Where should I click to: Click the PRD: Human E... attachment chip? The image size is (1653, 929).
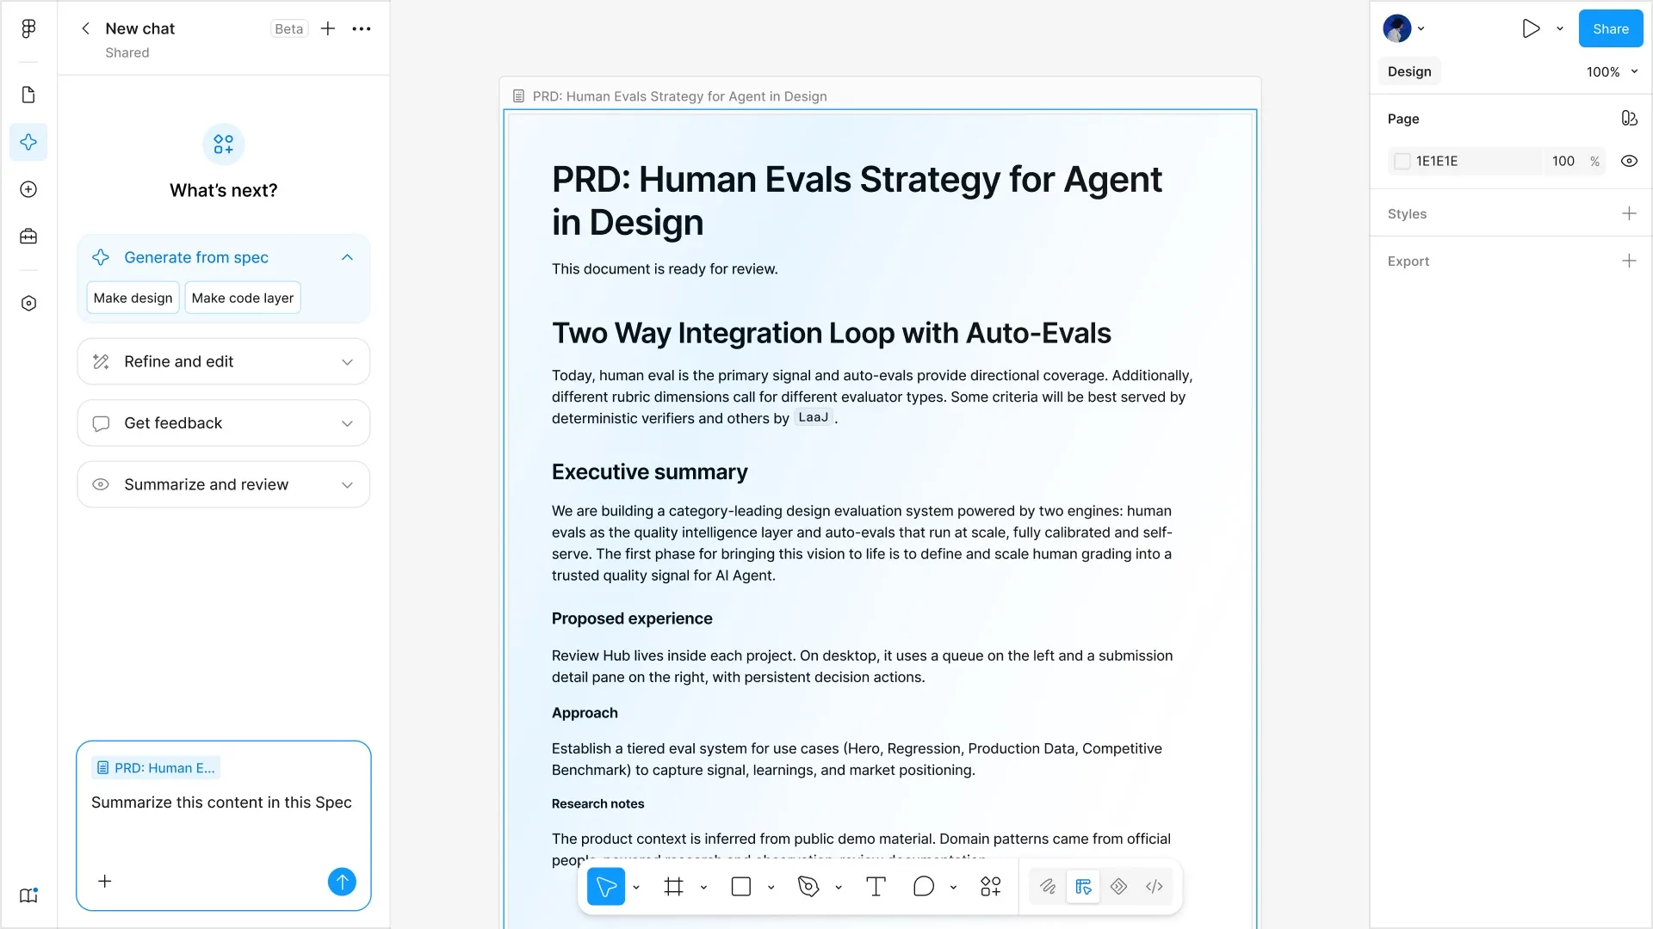(156, 768)
